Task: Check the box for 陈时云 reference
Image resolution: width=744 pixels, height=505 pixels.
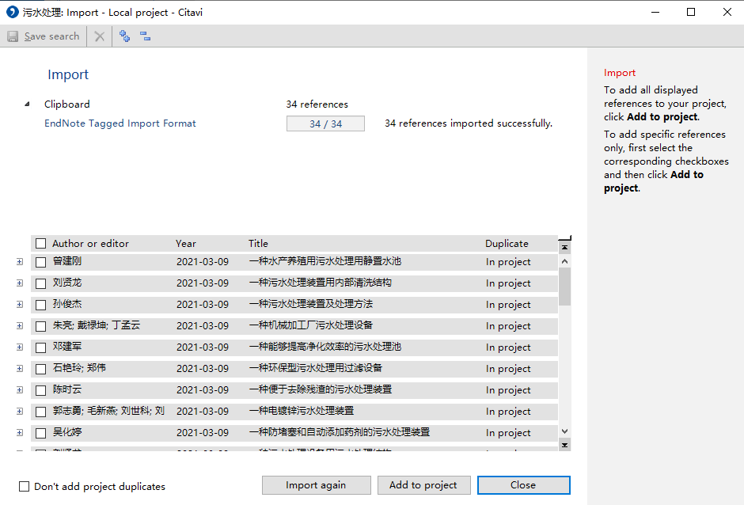Action: coord(41,390)
